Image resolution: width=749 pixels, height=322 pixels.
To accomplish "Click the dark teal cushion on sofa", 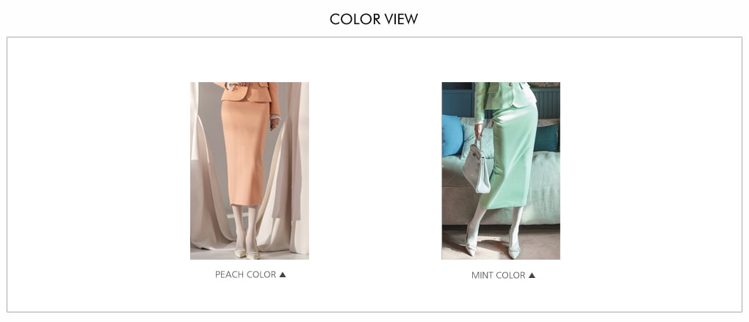I will pyautogui.click(x=546, y=137).
